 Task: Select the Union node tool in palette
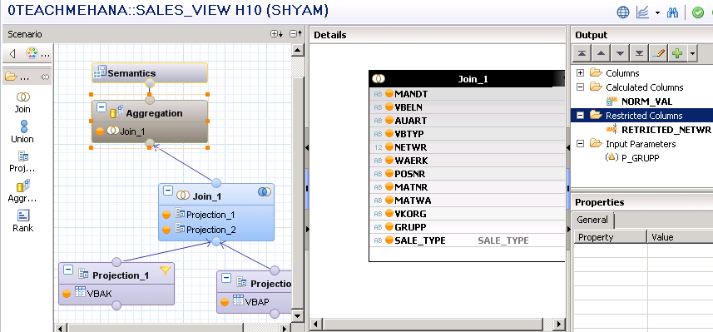(x=22, y=132)
